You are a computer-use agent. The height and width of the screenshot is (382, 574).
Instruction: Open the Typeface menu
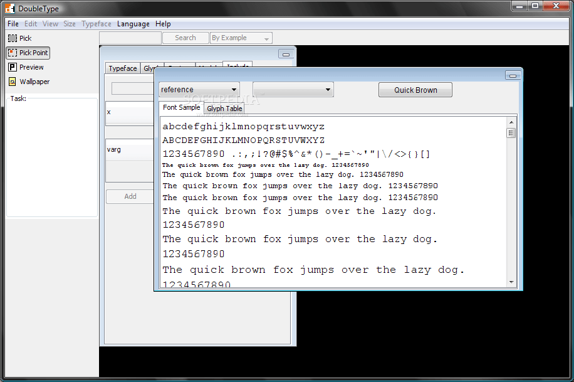(97, 24)
